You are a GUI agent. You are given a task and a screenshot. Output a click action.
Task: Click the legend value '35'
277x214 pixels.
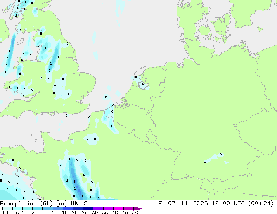(x=105, y=212)
